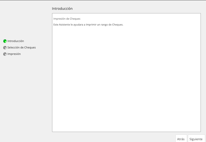Click the gray Selección de Cheques indicator
Image resolution: width=206 pixels, height=142 pixels.
pyautogui.click(x=5, y=48)
